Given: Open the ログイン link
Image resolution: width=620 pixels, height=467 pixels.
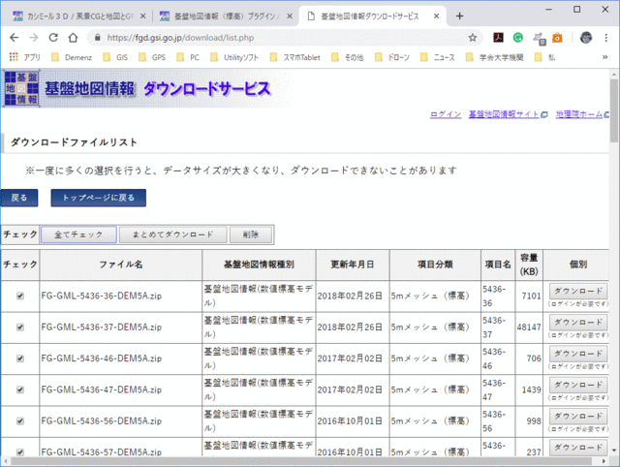Looking at the screenshot, I should coord(446,114).
